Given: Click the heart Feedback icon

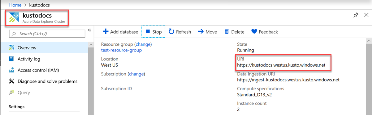Looking at the screenshot, I should tap(254, 31).
